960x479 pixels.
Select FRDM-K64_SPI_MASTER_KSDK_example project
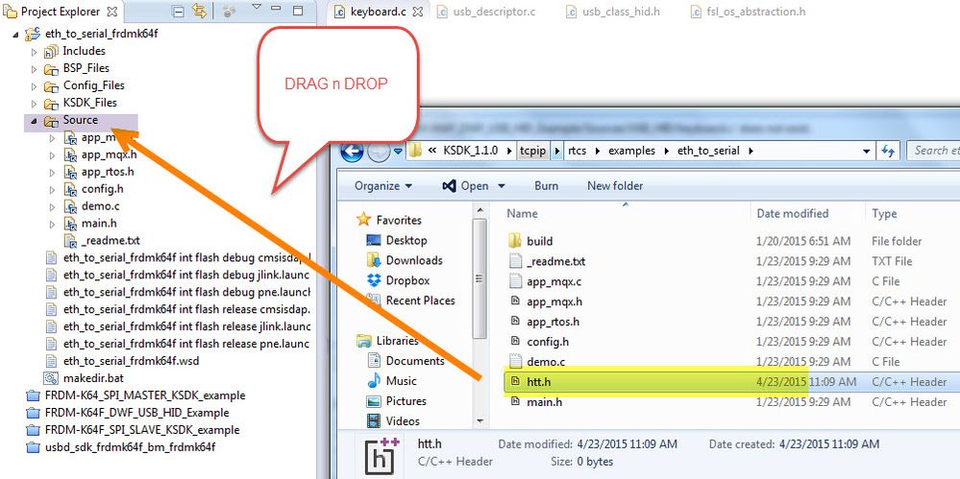click(x=144, y=395)
